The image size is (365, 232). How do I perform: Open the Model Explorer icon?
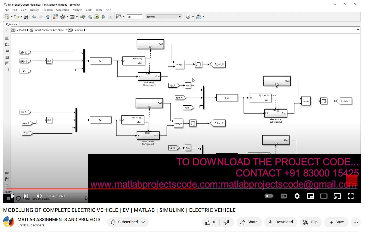72,17
